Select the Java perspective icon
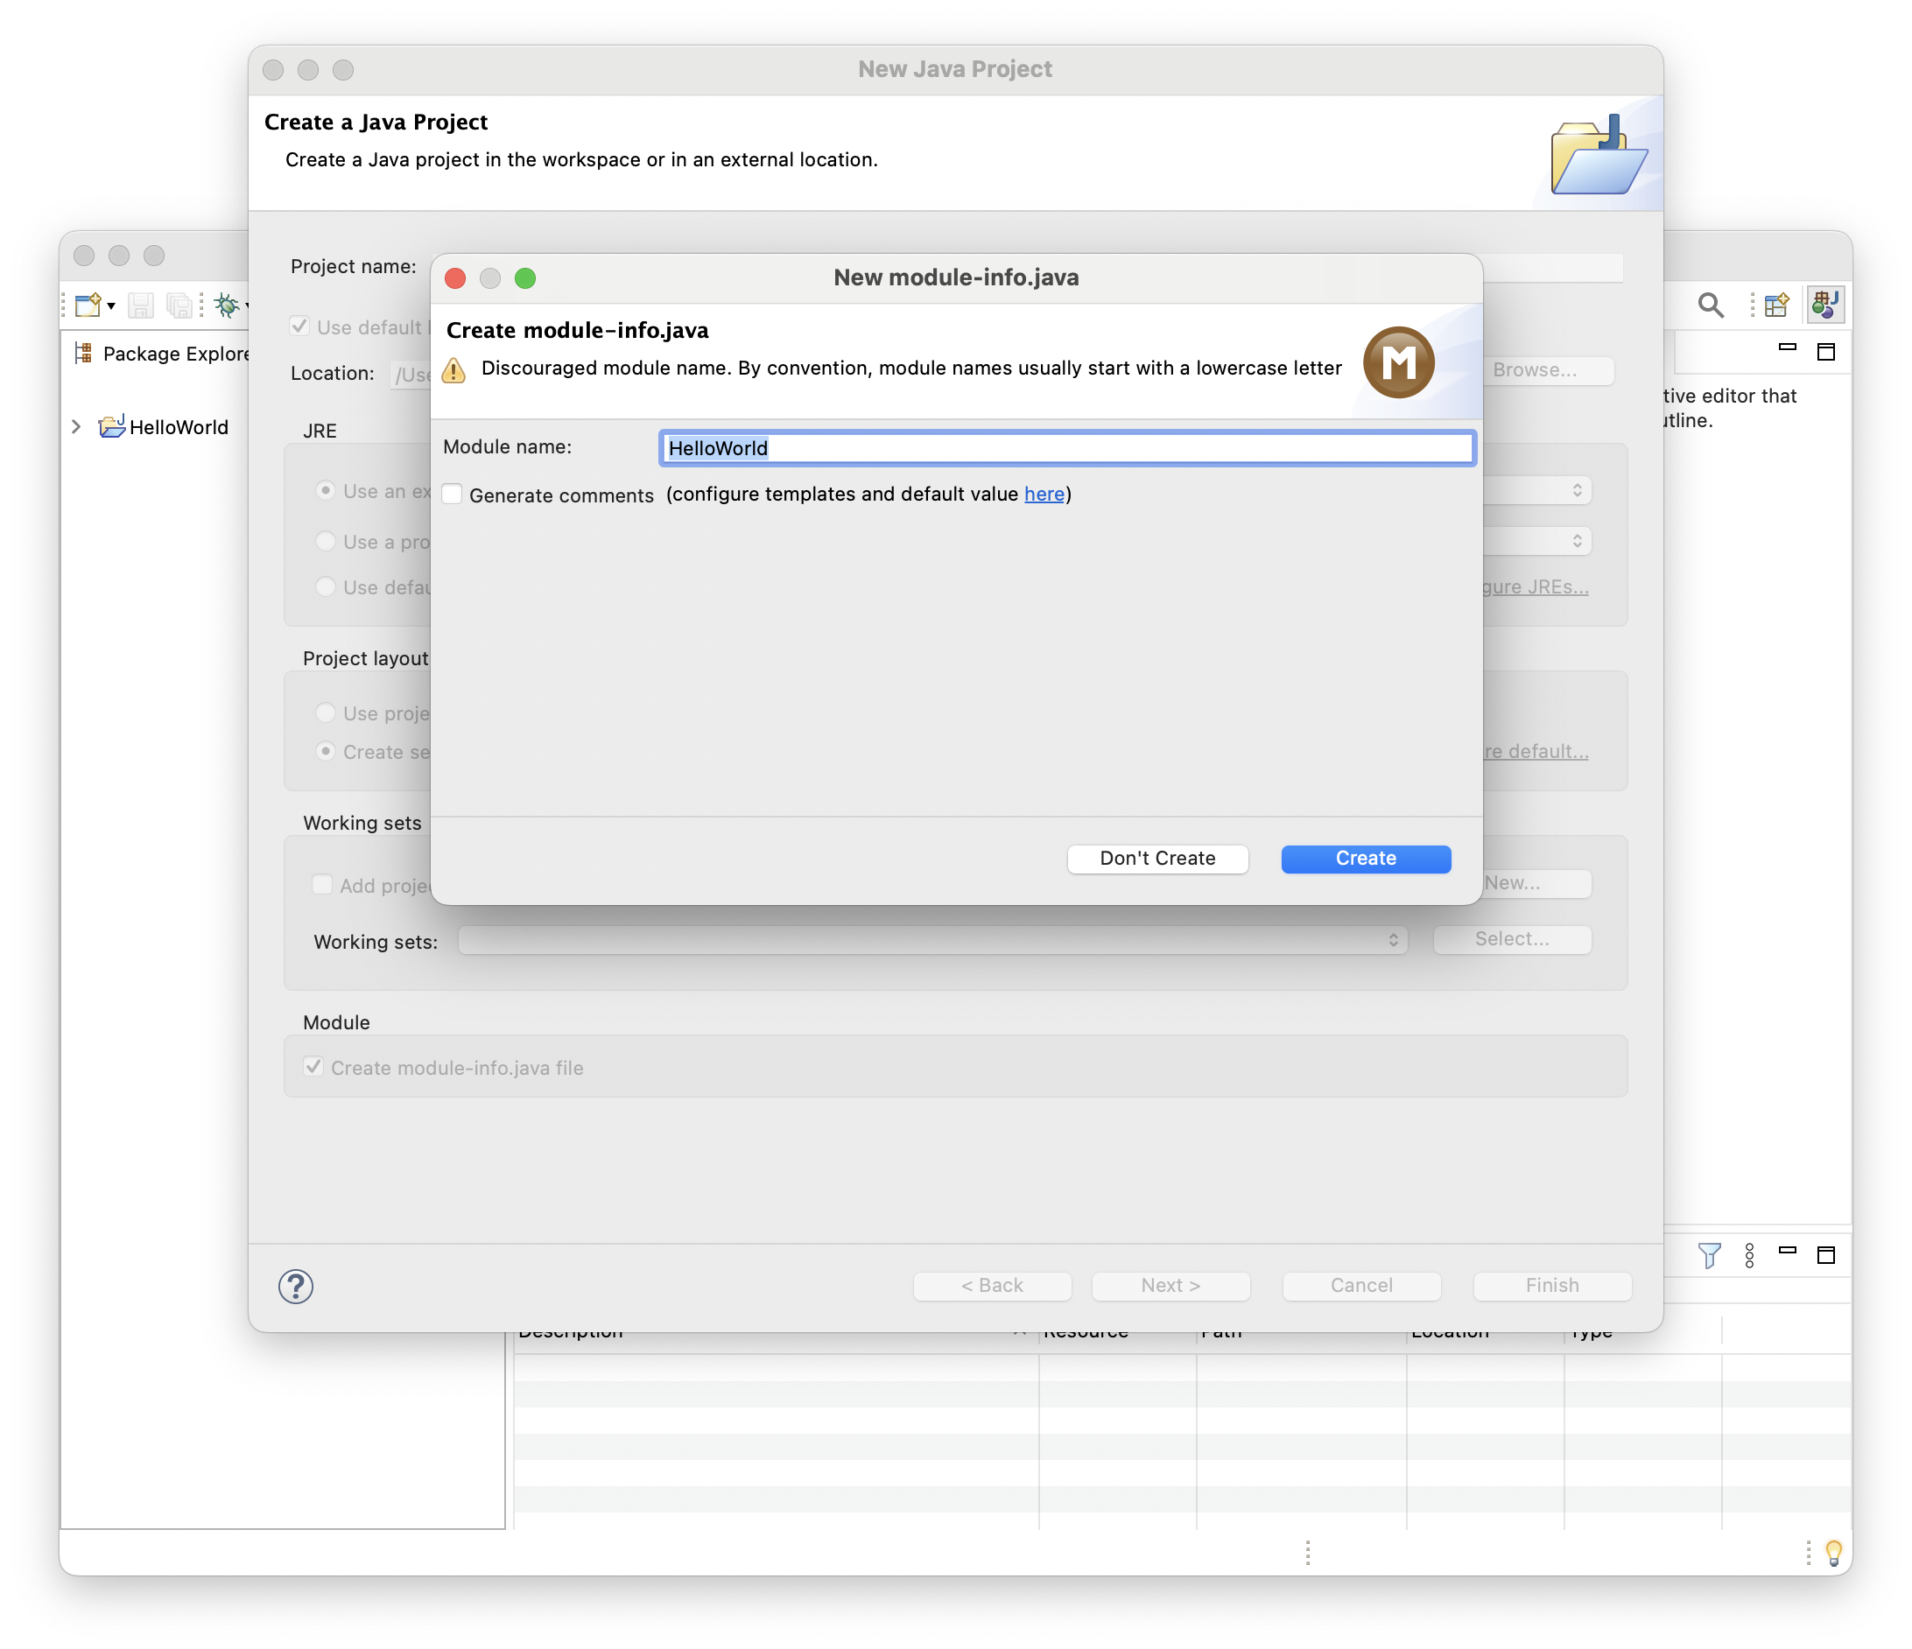This screenshot has height=1649, width=1912. [x=1824, y=305]
